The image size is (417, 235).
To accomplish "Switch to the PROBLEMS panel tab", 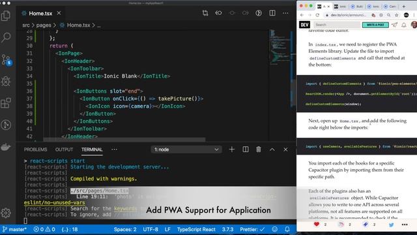I will [35, 149].
